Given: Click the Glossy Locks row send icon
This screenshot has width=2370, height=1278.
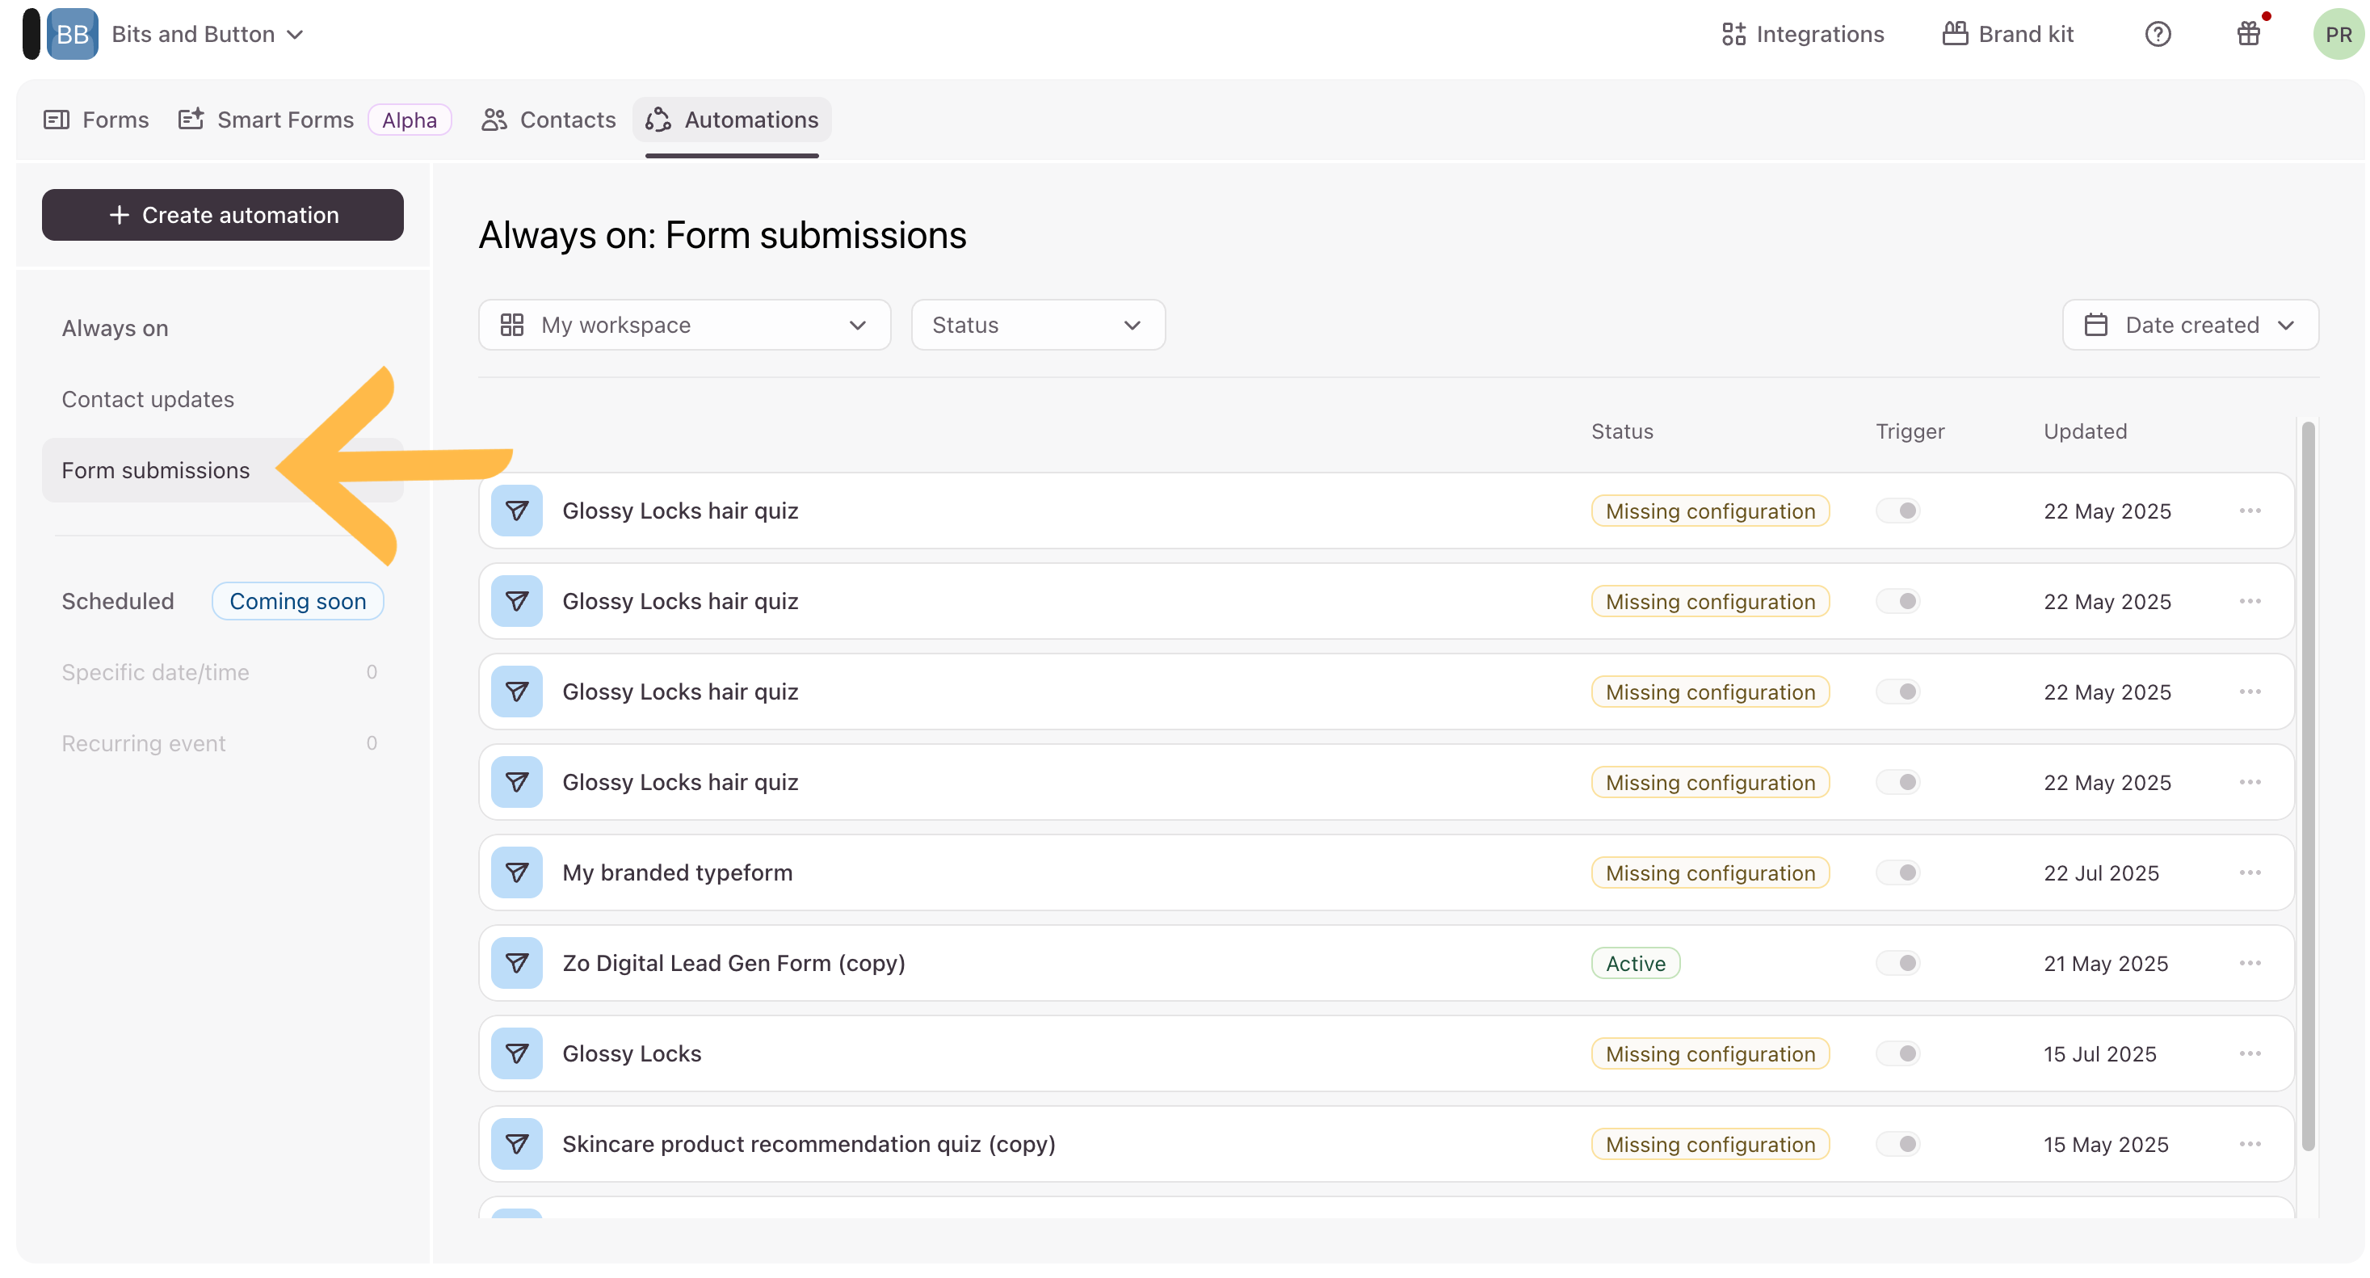Looking at the screenshot, I should coord(516,1053).
